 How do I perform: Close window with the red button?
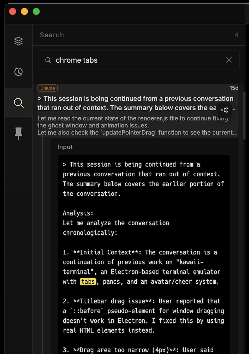tap(13, 12)
